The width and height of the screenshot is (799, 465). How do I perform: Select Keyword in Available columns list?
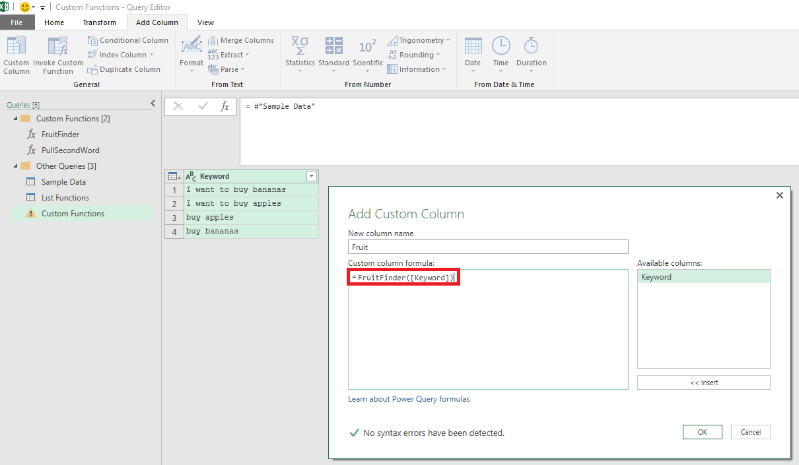tap(703, 277)
